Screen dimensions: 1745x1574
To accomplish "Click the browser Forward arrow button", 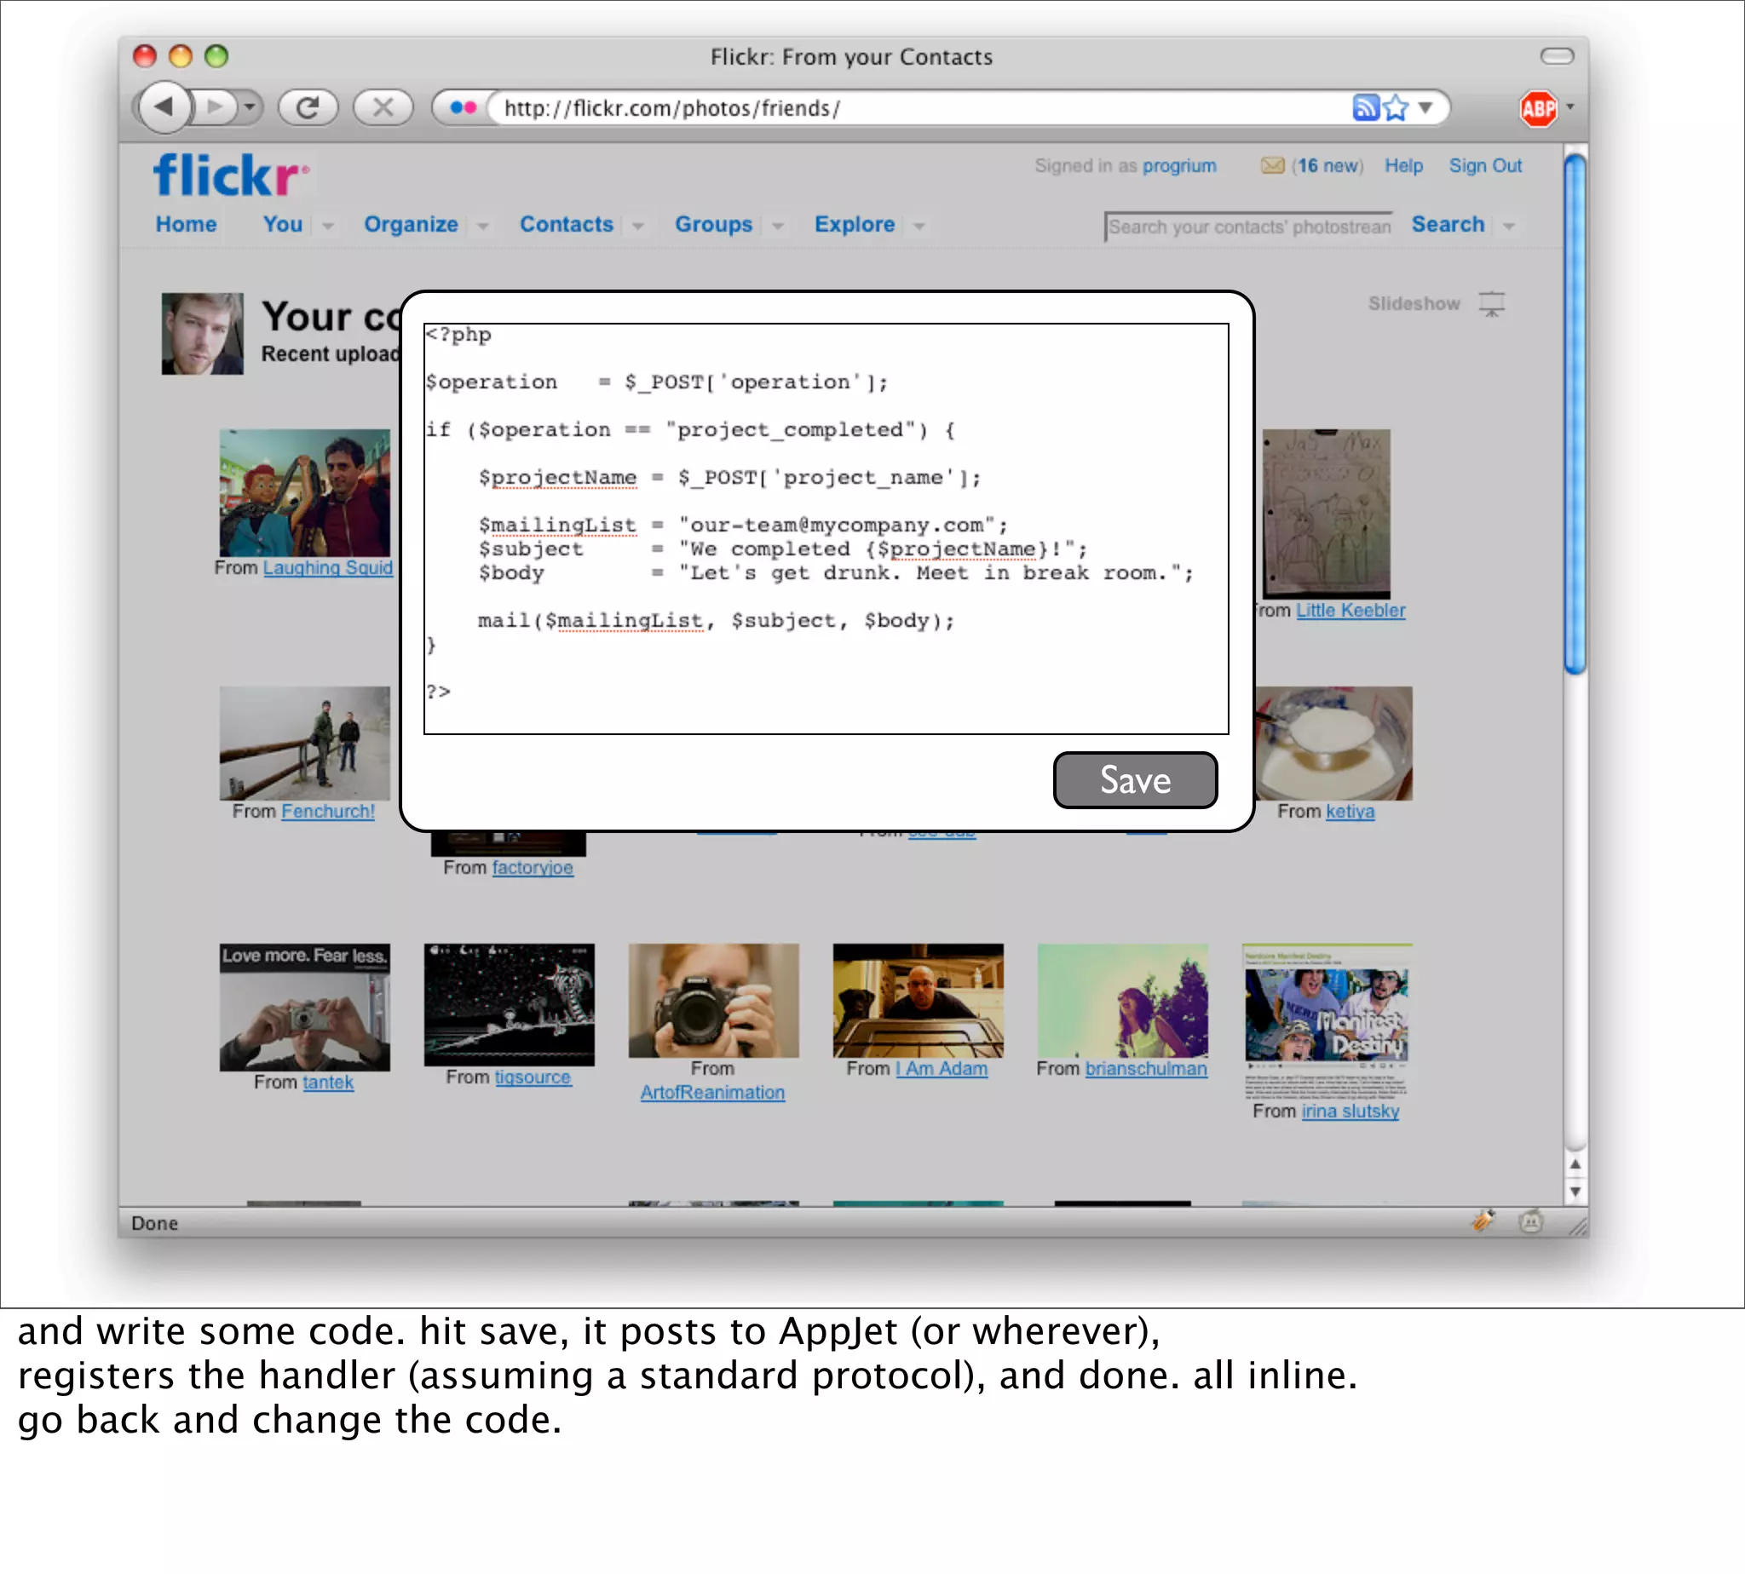I will [x=214, y=107].
